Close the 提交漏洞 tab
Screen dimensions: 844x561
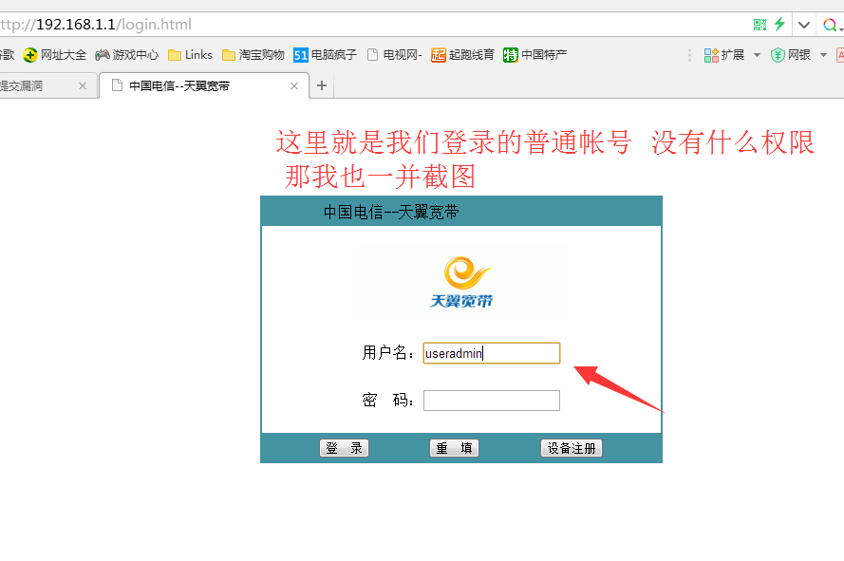(83, 86)
